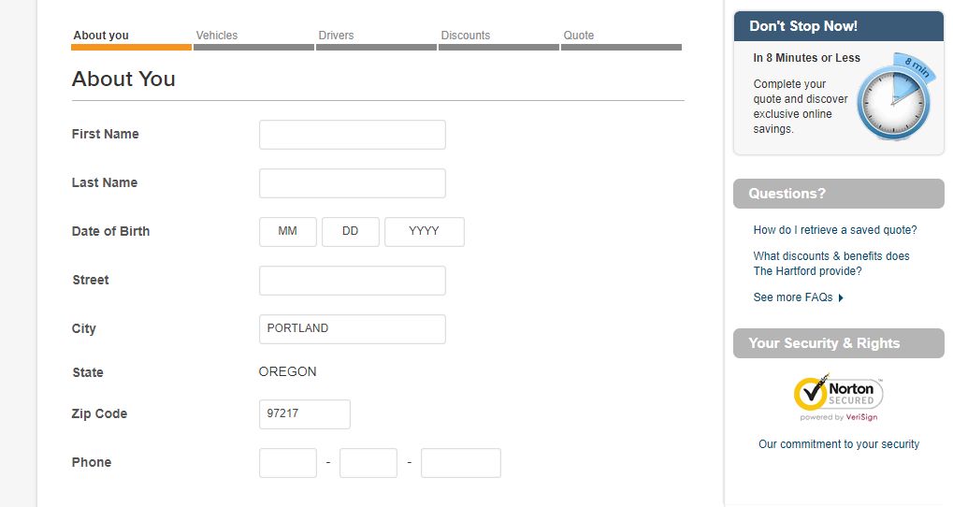953x507 pixels.
Task: Open 'How do I retrieve a saved quote?' link
Action: 834,230
